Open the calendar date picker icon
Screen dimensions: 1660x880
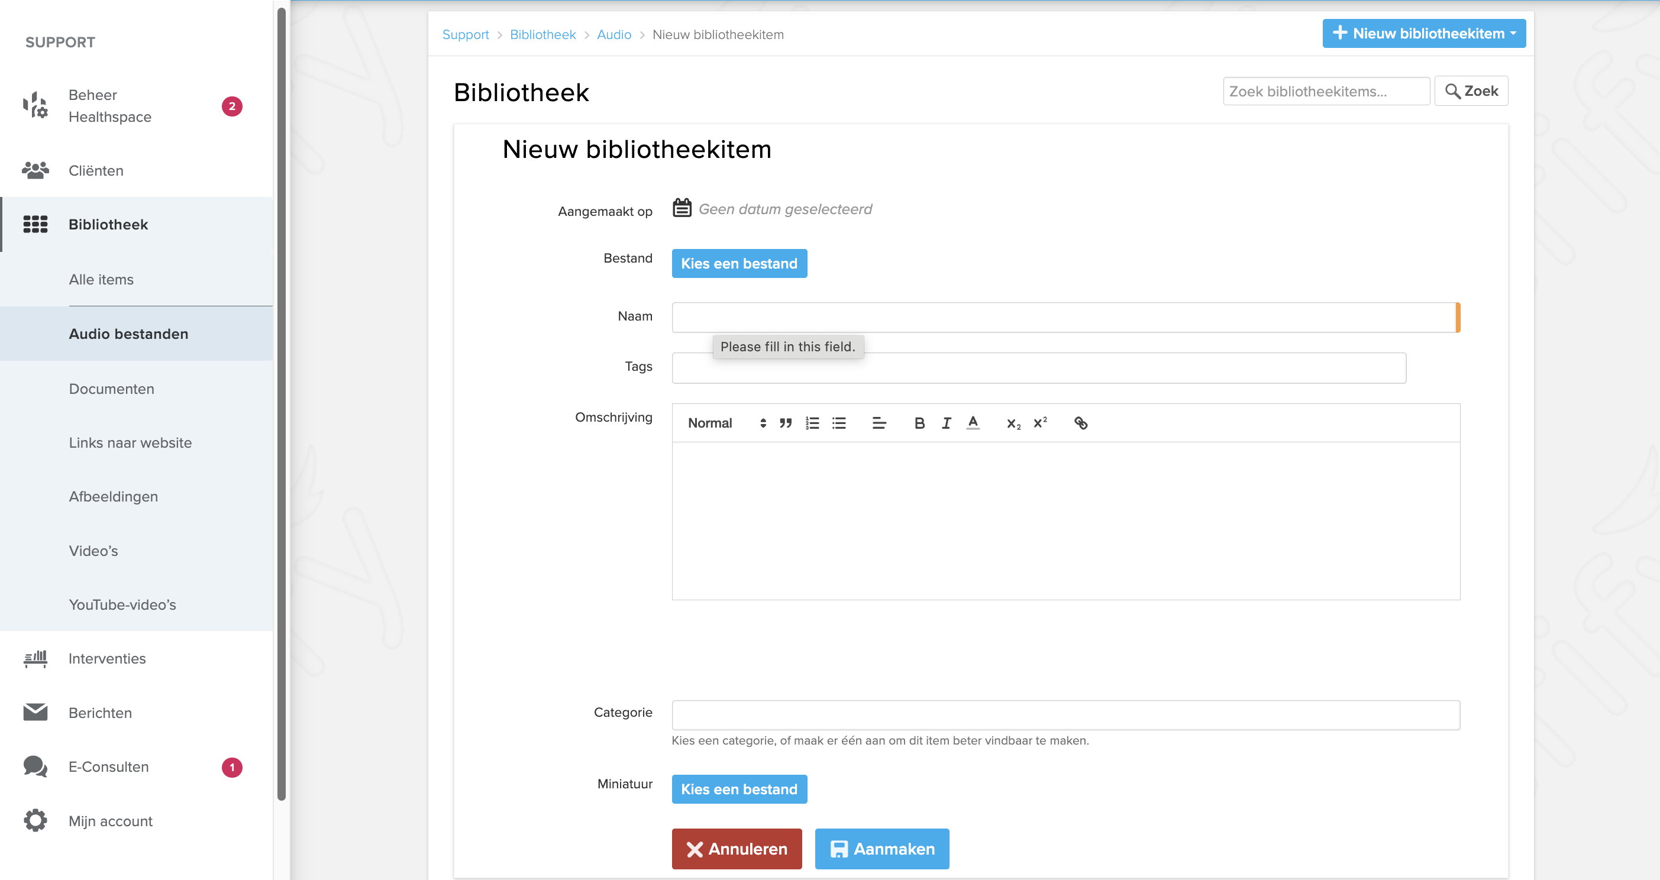(682, 209)
